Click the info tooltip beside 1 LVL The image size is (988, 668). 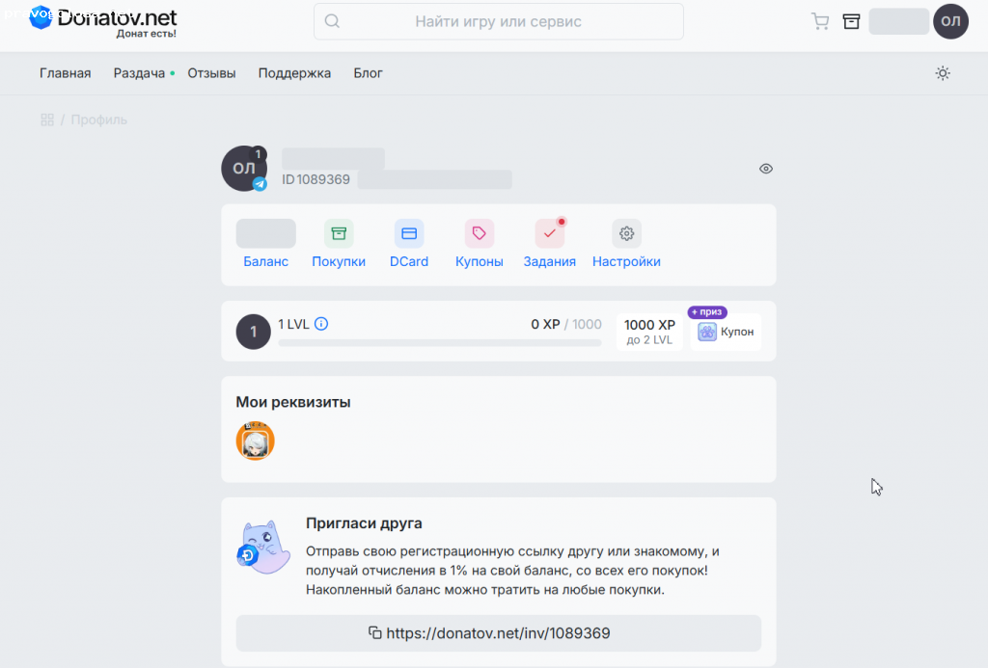(319, 324)
